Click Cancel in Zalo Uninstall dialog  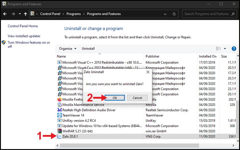[x=137, y=98]
